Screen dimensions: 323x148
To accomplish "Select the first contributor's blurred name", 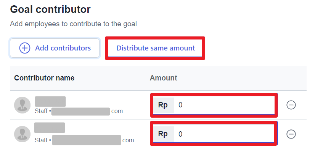I will pos(50,101).
